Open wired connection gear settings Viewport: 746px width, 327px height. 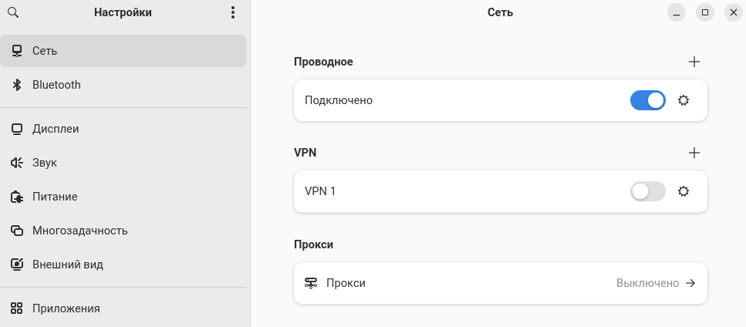coord(683,100)
